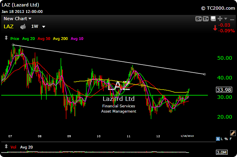237x157 pixels.
Task: Click the four-way move arrows icon
Action: [x=220, y=19]
